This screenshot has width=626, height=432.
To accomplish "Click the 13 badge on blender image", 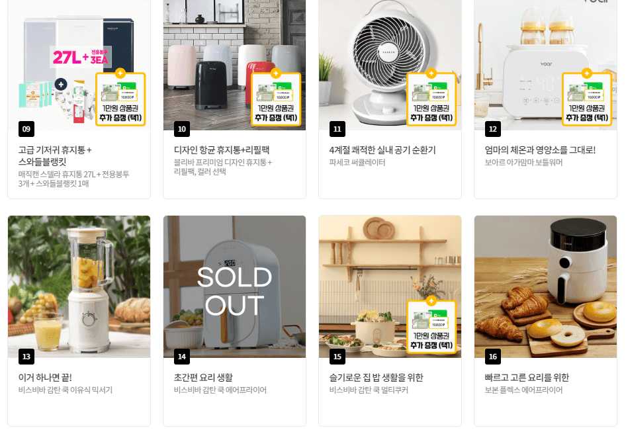I will (26, 357).
